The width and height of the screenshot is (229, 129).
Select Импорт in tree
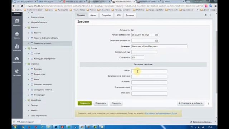[x=34, y=110]
